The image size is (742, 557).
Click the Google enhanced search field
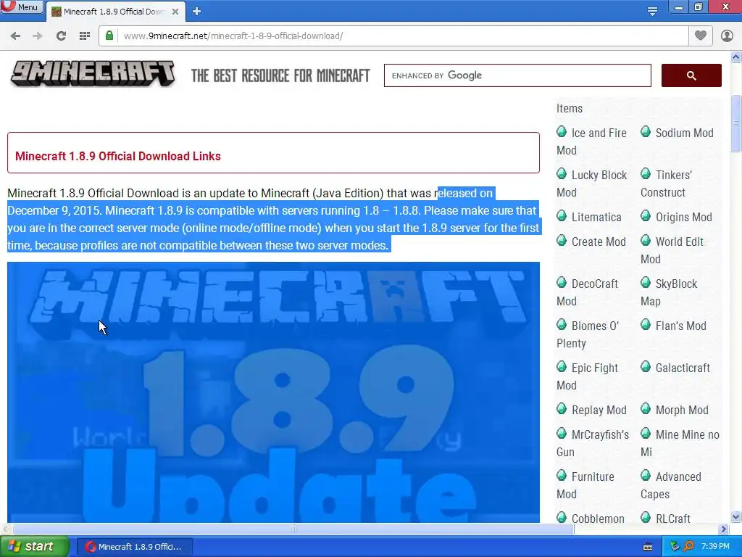coord(517,75)
